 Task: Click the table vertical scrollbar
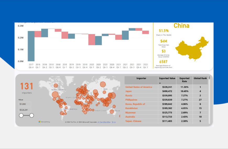pos(209,100)
